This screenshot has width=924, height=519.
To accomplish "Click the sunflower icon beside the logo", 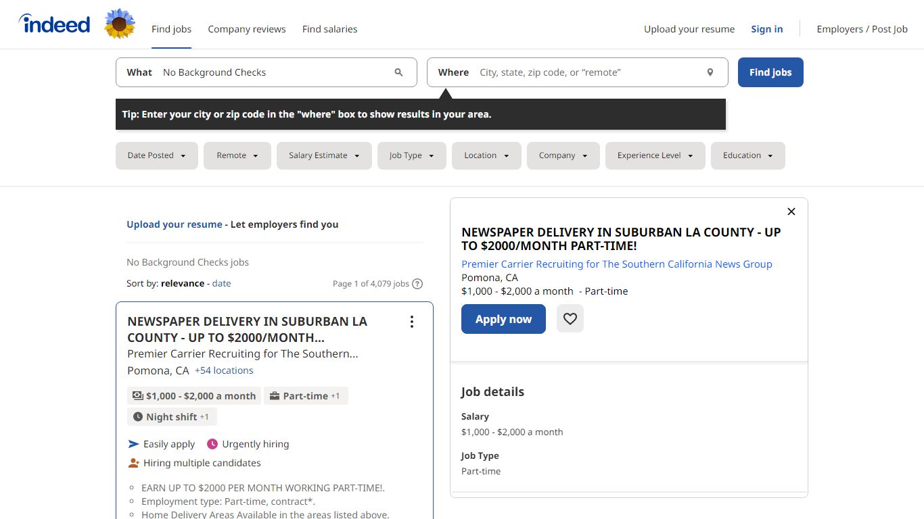I will tap(120, 24).
